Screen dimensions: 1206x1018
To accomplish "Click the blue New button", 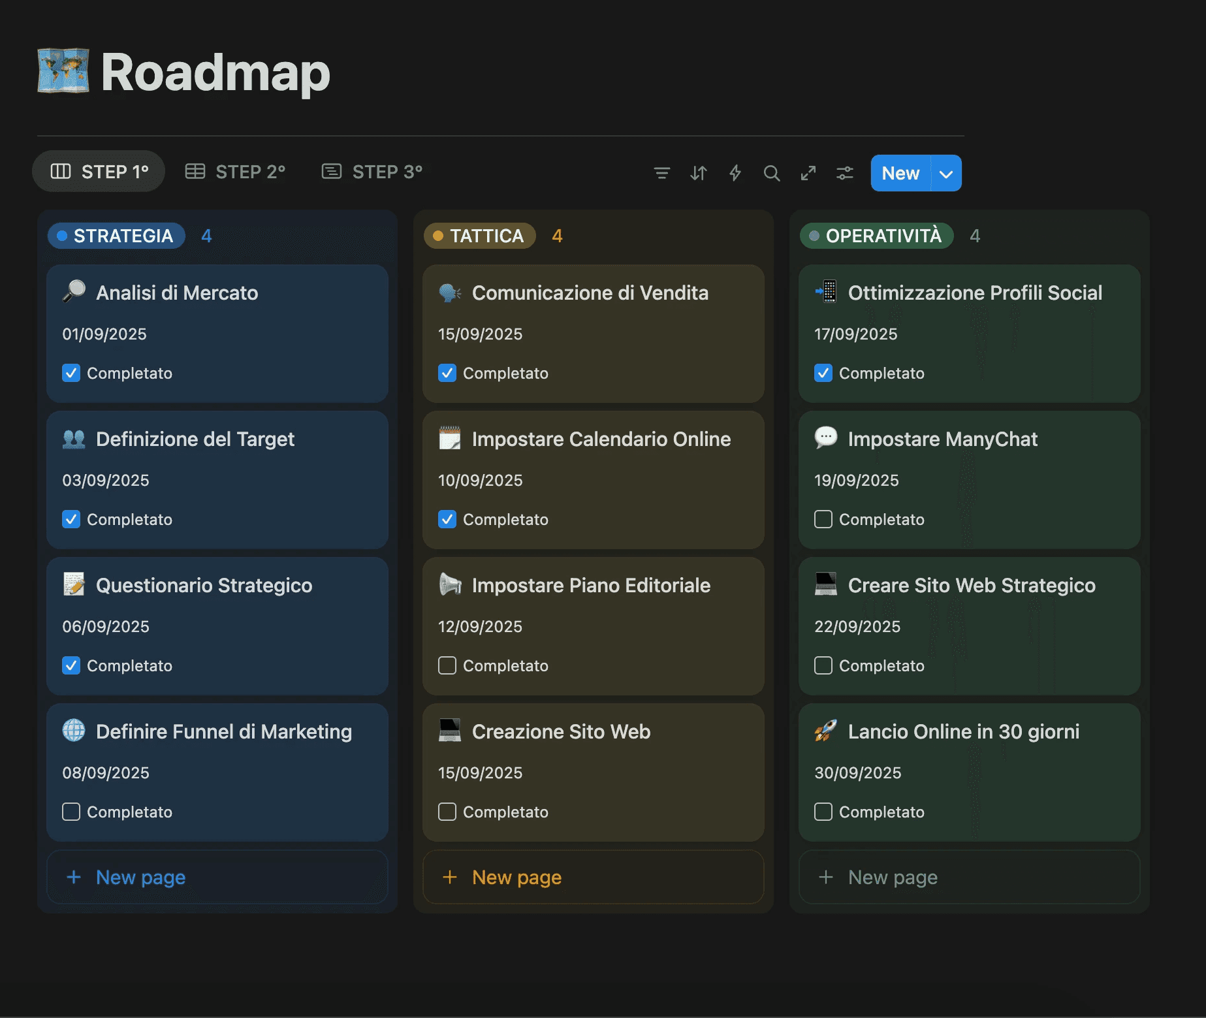I will coord(900,173).
